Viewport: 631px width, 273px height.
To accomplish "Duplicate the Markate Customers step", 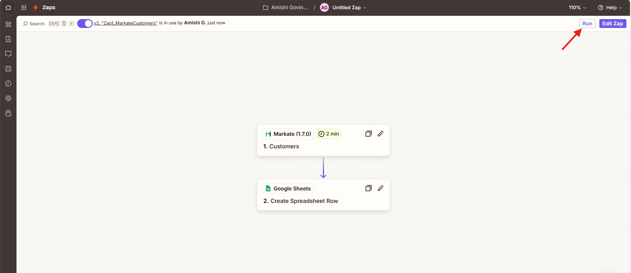I will [x=368, y=134].
